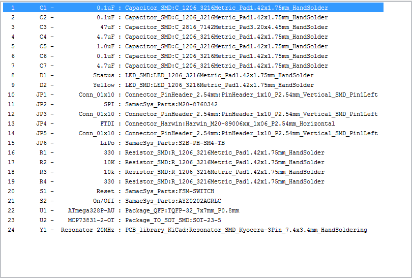This screenshot has height=278, width=412.
Task: Select the JP1 Conn_01x10 row
Action: 193,95
